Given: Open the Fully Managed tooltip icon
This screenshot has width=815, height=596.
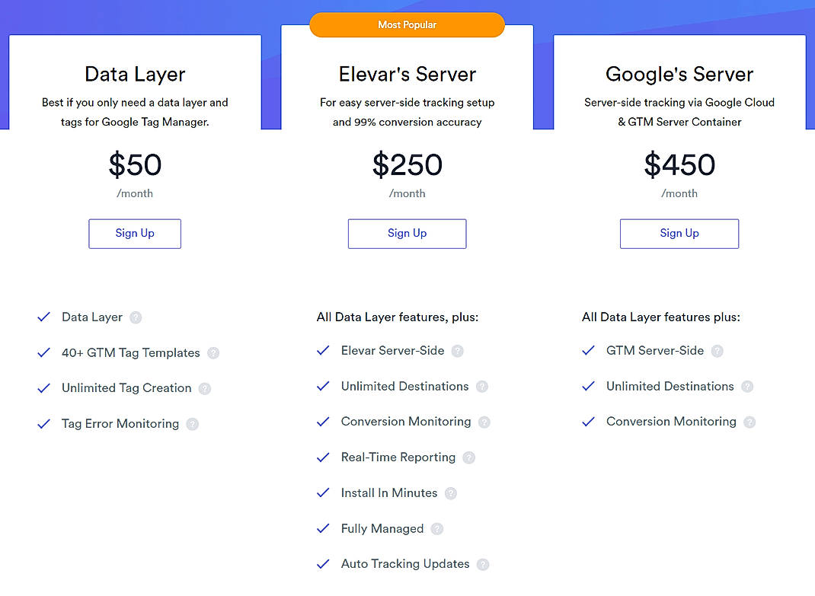Looking at the screenshot, I should coord(436,528).
